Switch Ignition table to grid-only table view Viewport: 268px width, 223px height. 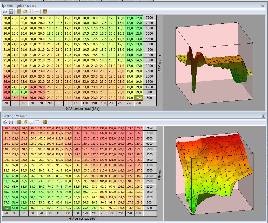click(19, 11)
